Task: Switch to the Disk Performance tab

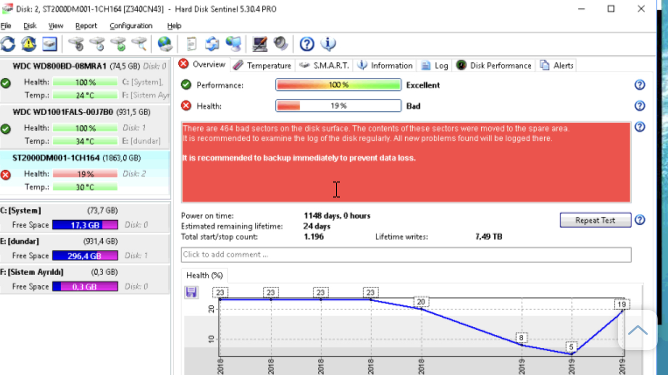Action: pyautogui.click(x=494, y=65)
